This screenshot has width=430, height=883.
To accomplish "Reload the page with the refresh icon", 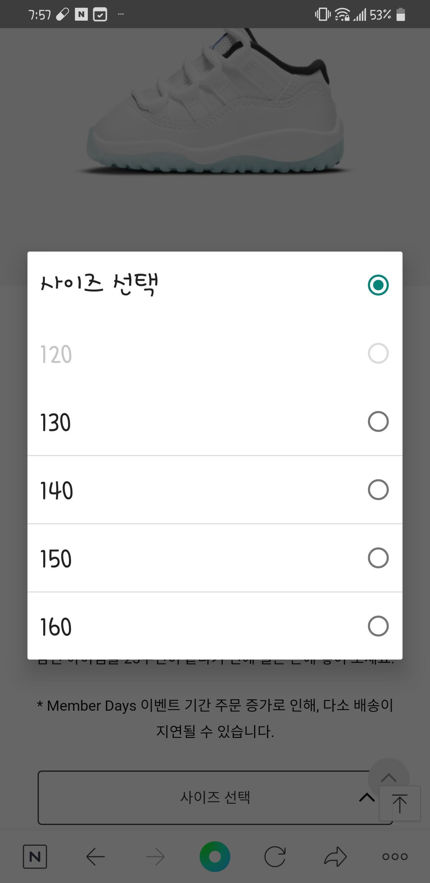I will pyautogui.click(x=275, y=857).
